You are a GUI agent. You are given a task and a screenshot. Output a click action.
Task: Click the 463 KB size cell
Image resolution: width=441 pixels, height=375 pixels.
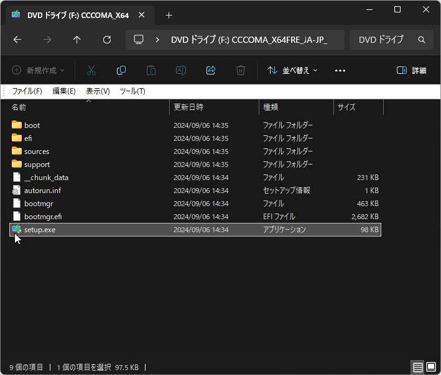pos(368,204)
